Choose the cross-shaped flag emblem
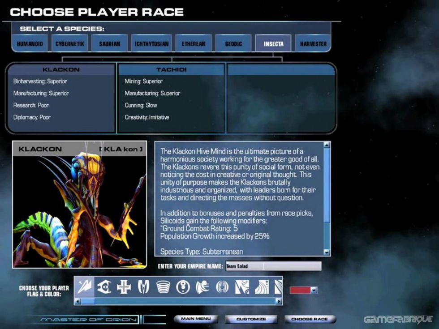Viewport: 439px width, 329px height. point(124,287)
